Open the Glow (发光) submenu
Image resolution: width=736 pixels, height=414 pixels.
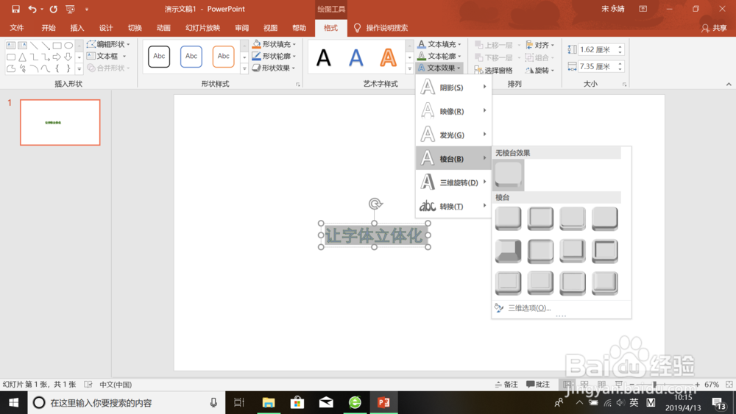[x=453, y=135]
